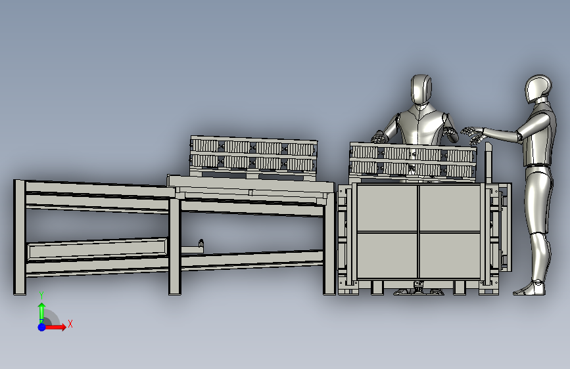
Task: Select the pallet stack on the conveyor table
Action: (253, 157)
